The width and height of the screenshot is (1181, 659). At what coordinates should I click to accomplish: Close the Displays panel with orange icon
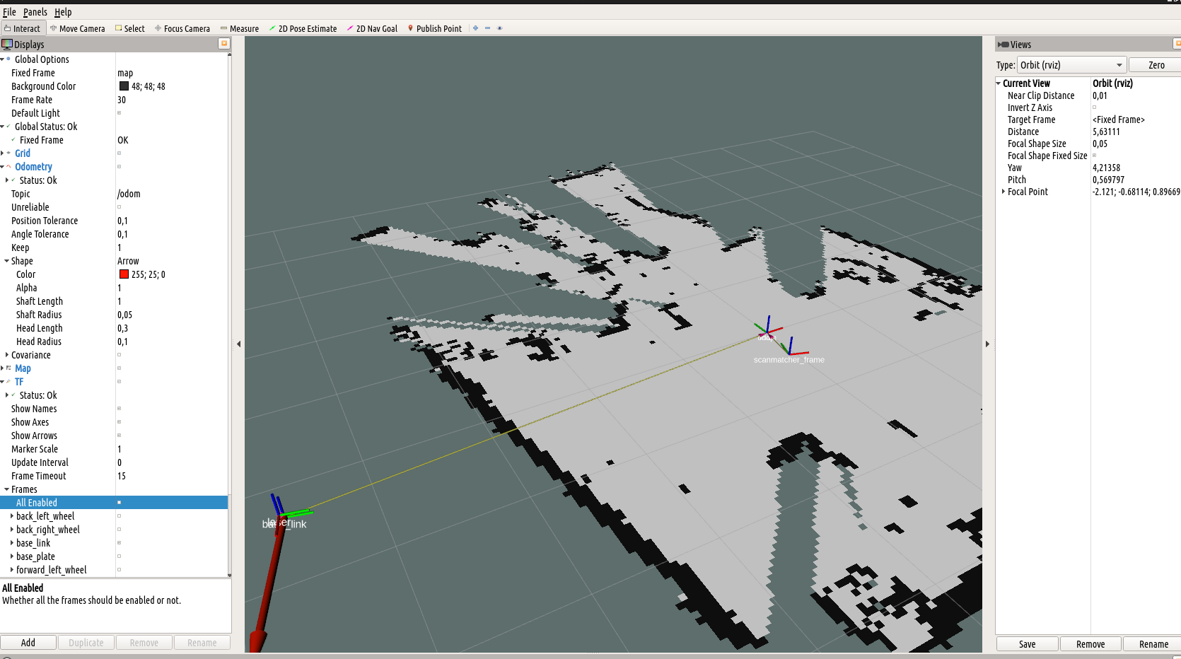(x=224, y=44)
